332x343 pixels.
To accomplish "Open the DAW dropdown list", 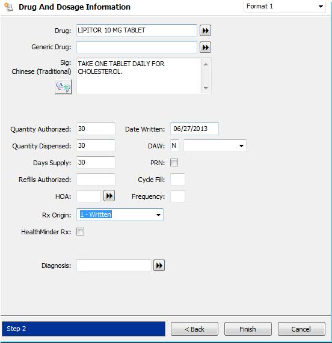I will tap(215, 146).
